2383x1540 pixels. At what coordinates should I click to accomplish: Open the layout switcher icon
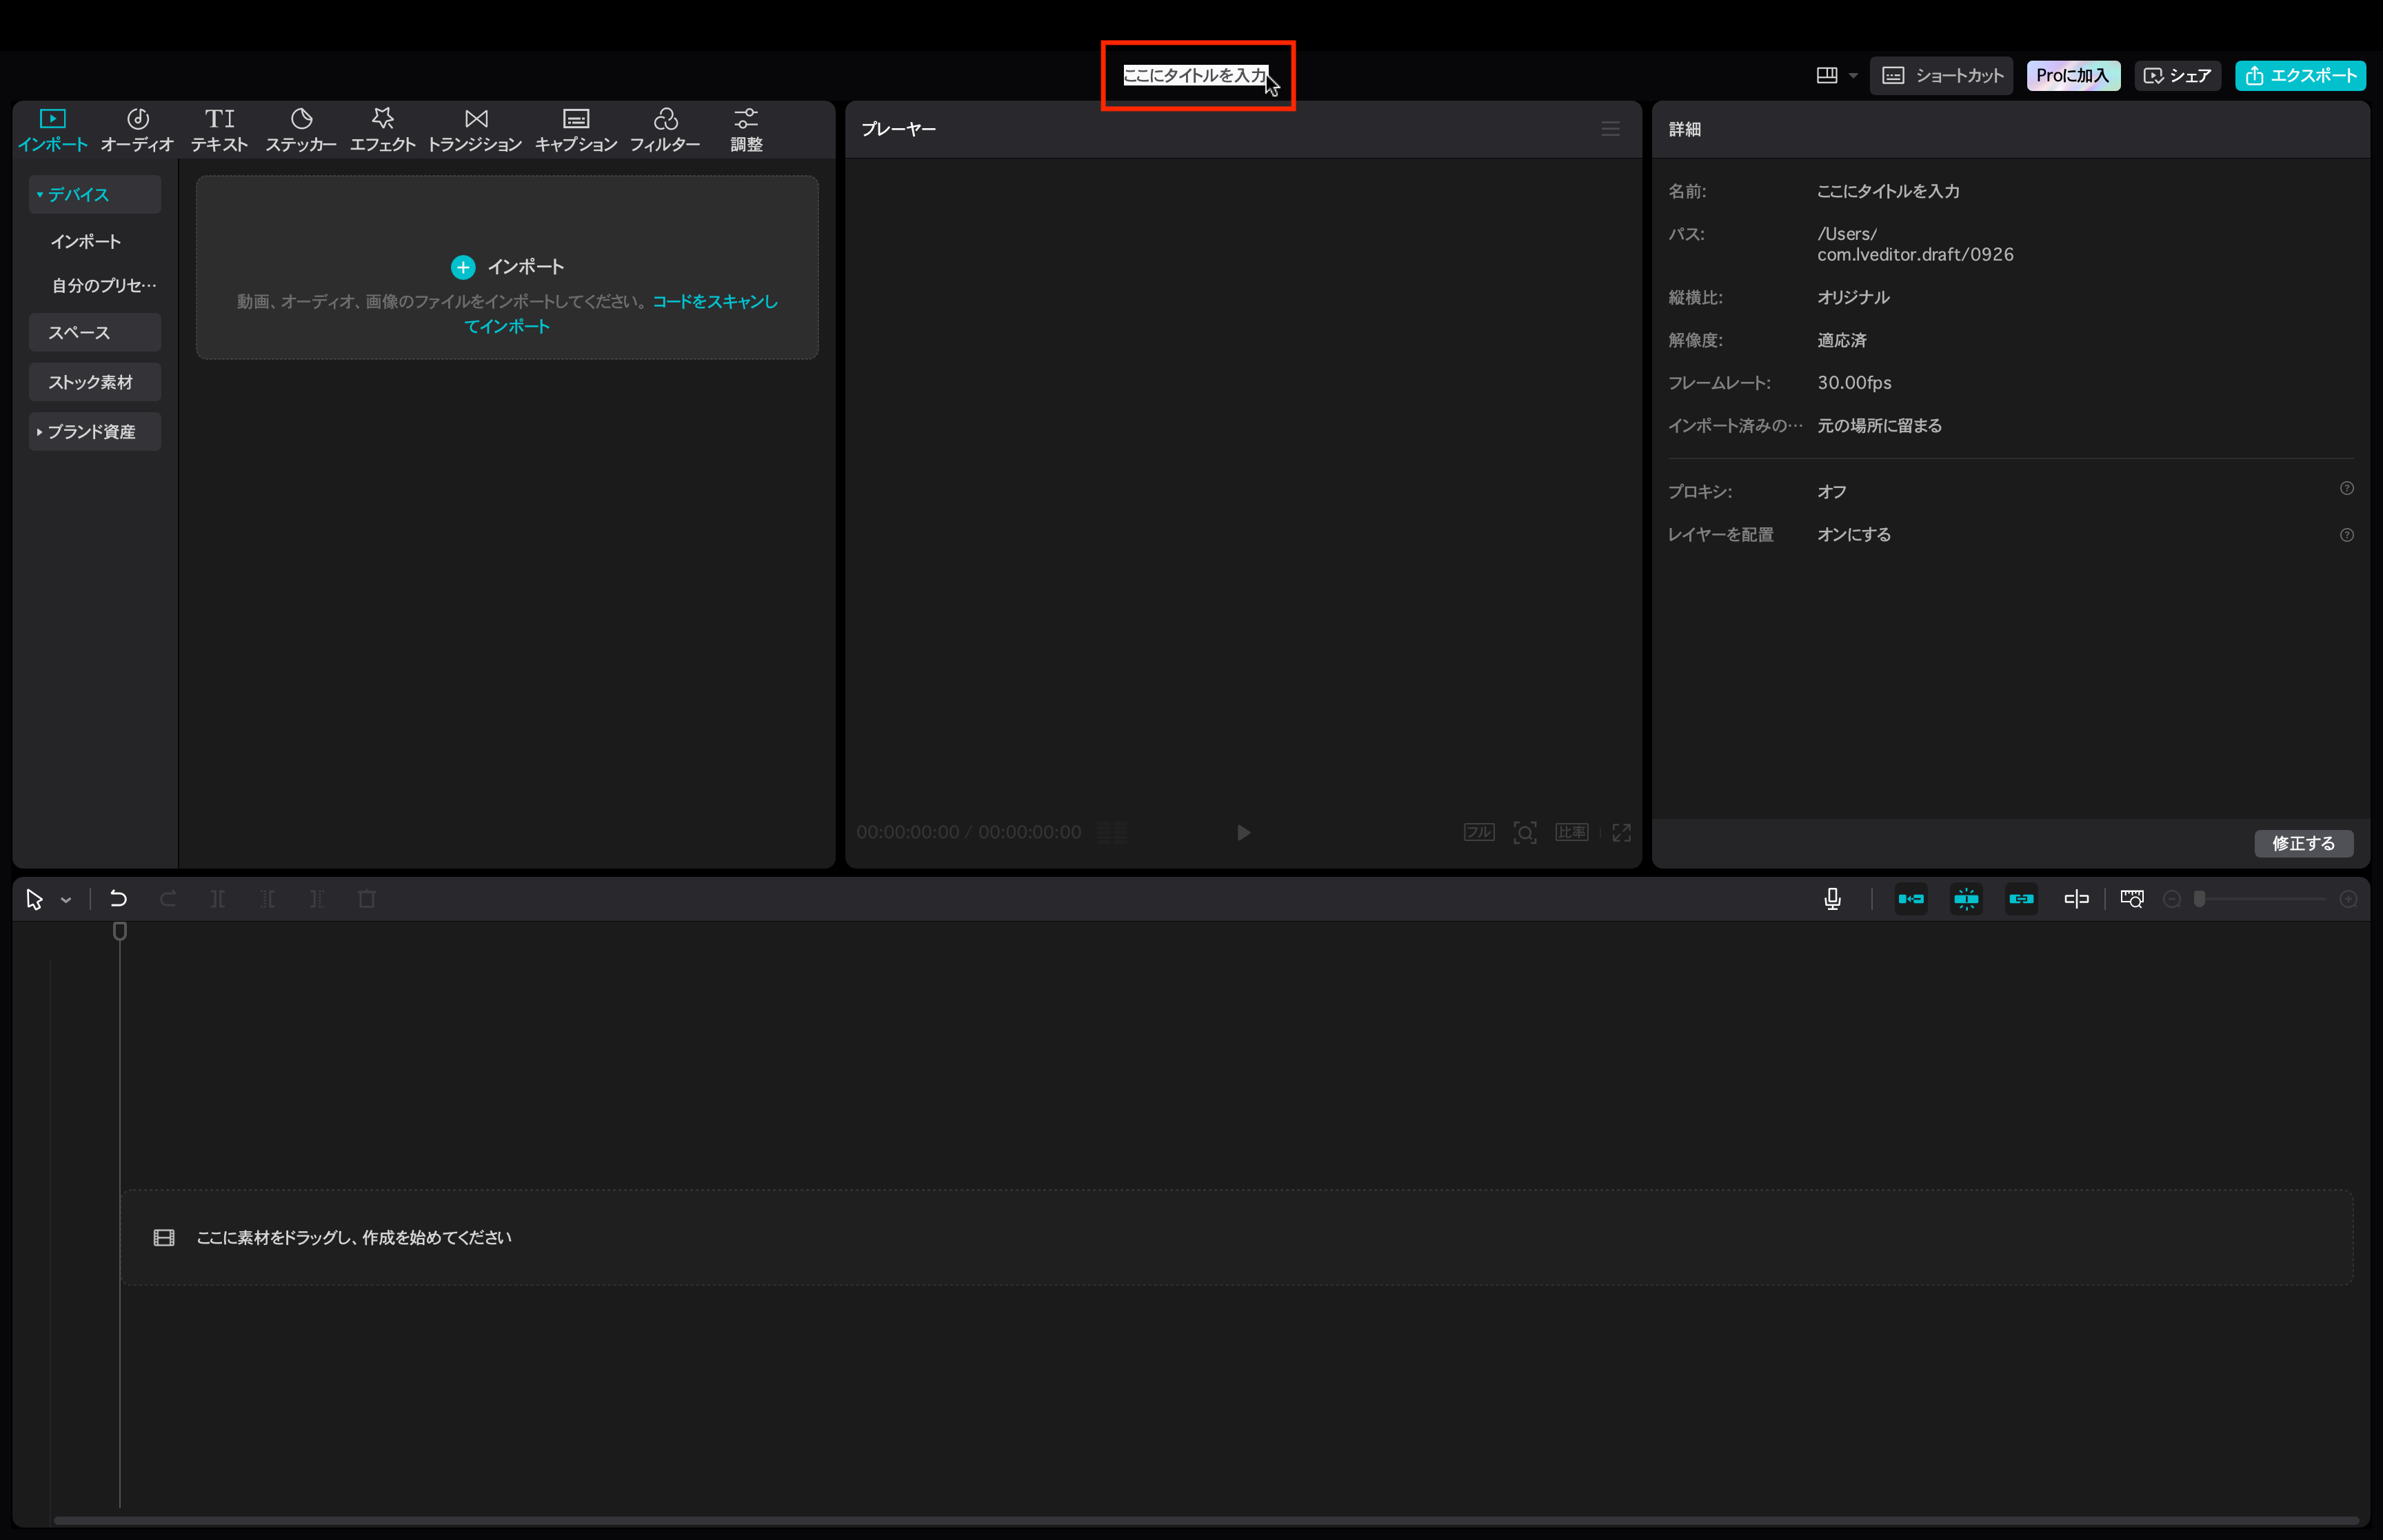[1827, 75]
